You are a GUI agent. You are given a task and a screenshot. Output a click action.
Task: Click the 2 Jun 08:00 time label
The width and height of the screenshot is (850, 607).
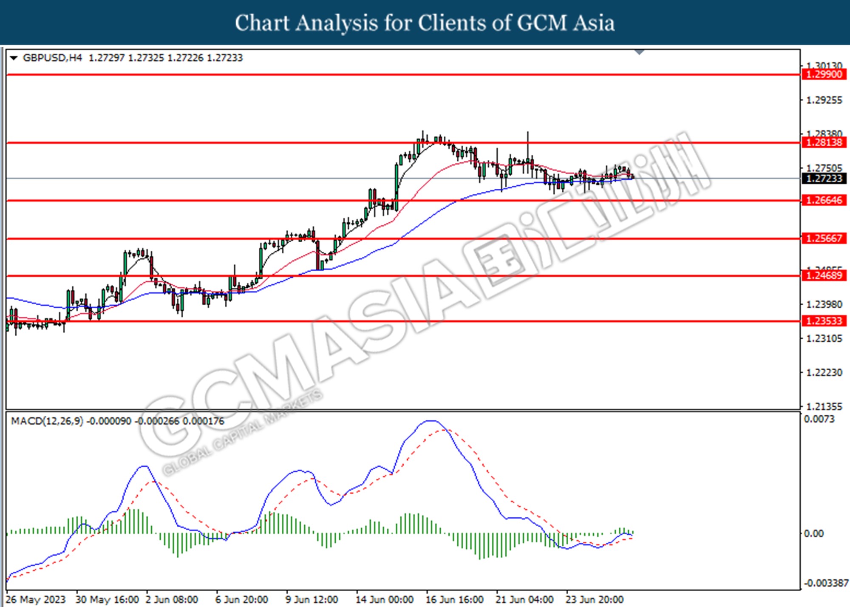click(172, 599)
